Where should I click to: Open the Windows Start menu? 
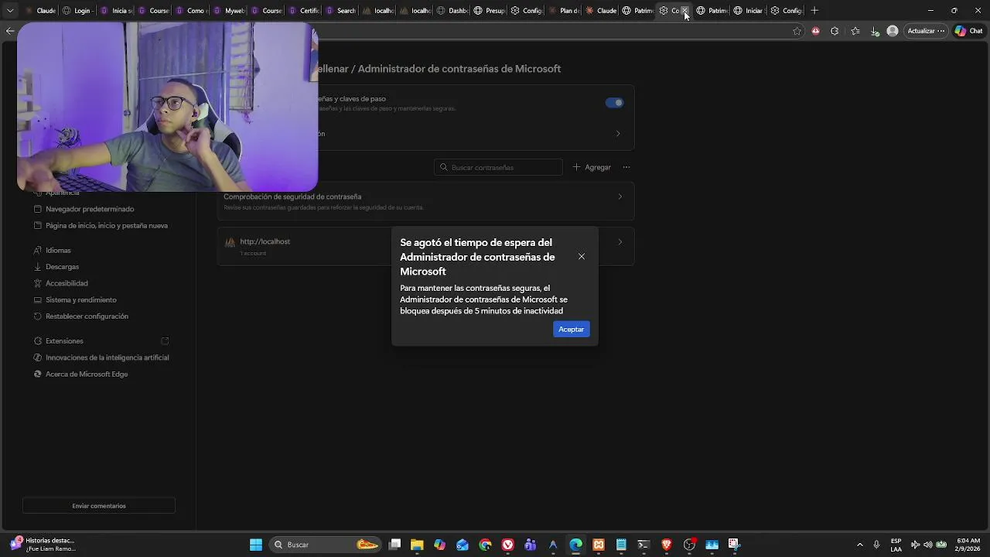[256, 545]
